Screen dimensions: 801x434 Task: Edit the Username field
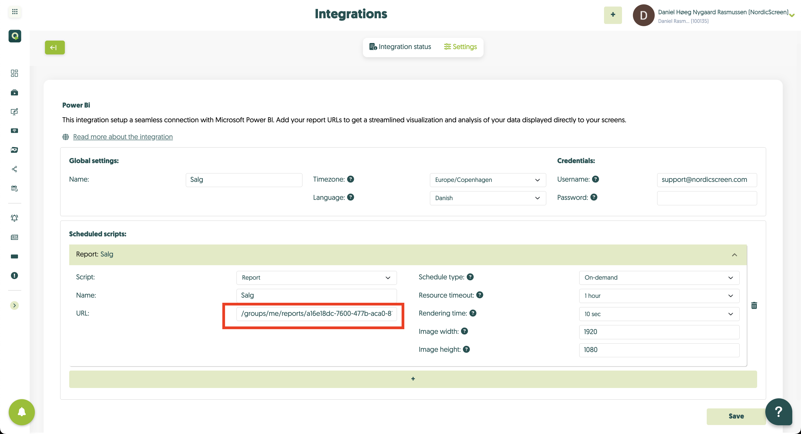point(707,180)
